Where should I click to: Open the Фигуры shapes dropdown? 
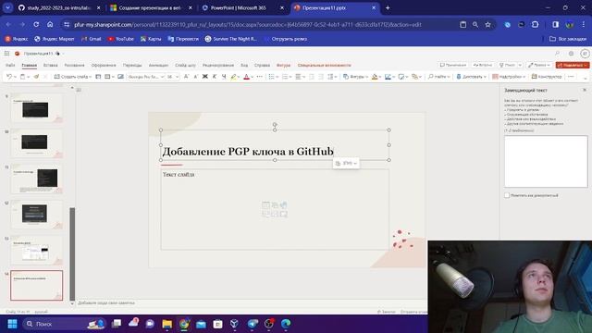(x=355, y=77)
